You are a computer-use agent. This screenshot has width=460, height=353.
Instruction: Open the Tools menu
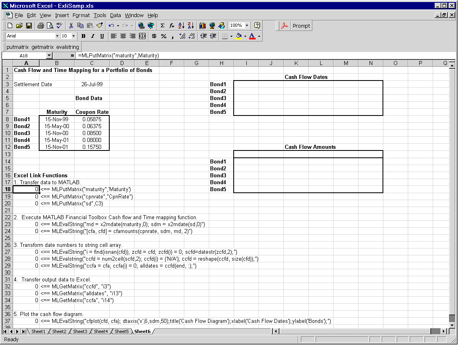coord(100,15)
